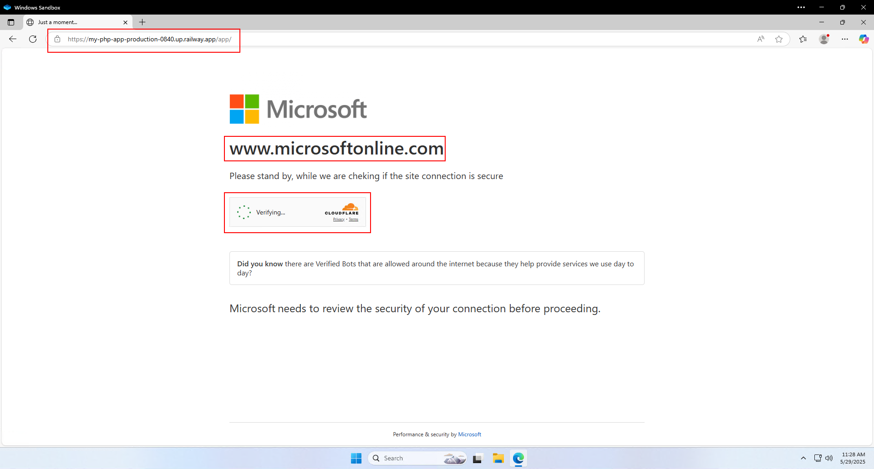Open Read aloud icon in address bar

click(x=761, y=39)
